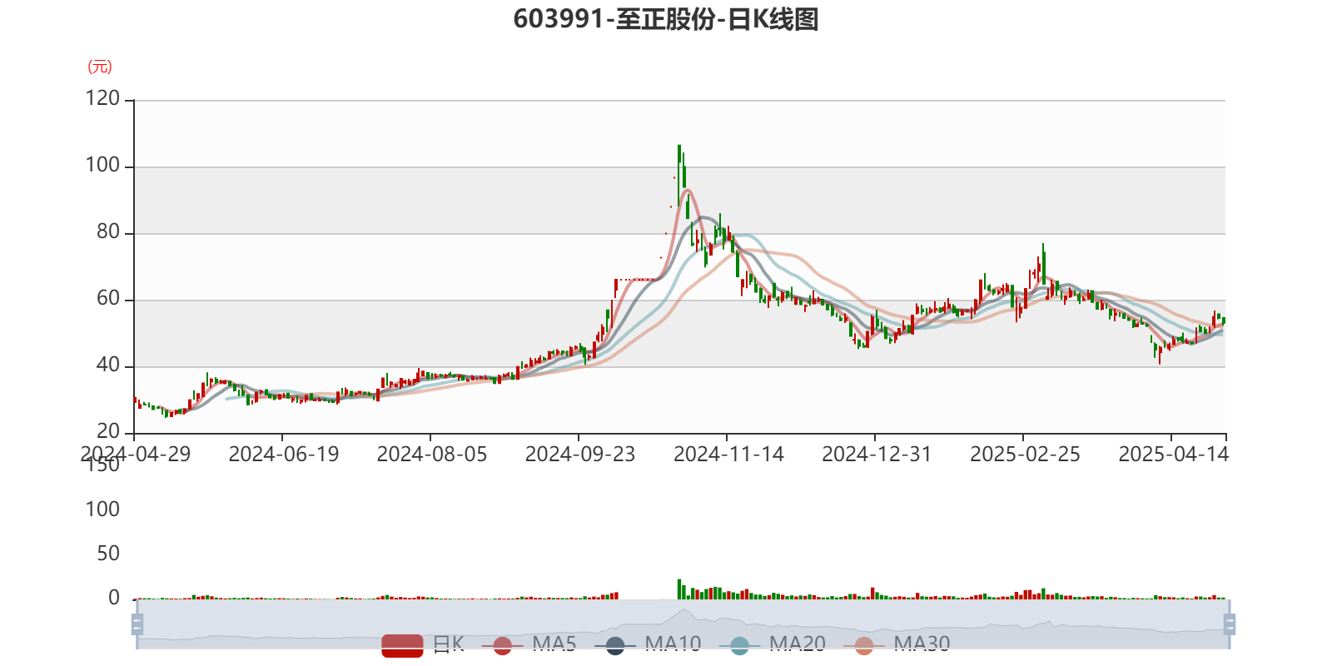Click the 100 price axis label on the price chart
Image resolution: width=1332 pixels, height=666 pixels.
(102, 165)
